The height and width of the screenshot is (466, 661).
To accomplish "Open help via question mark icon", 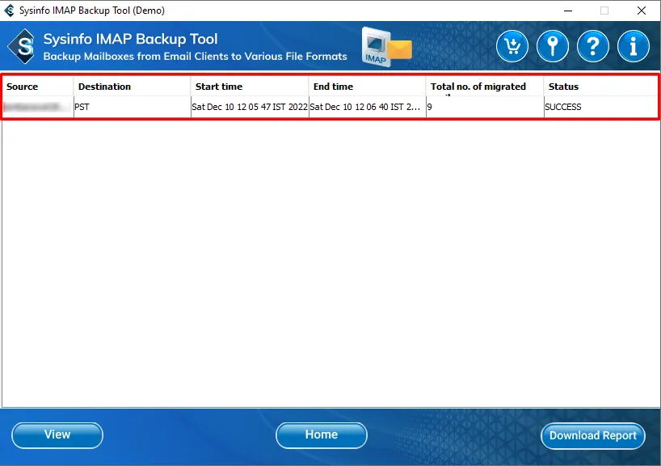I will point(593,46).
